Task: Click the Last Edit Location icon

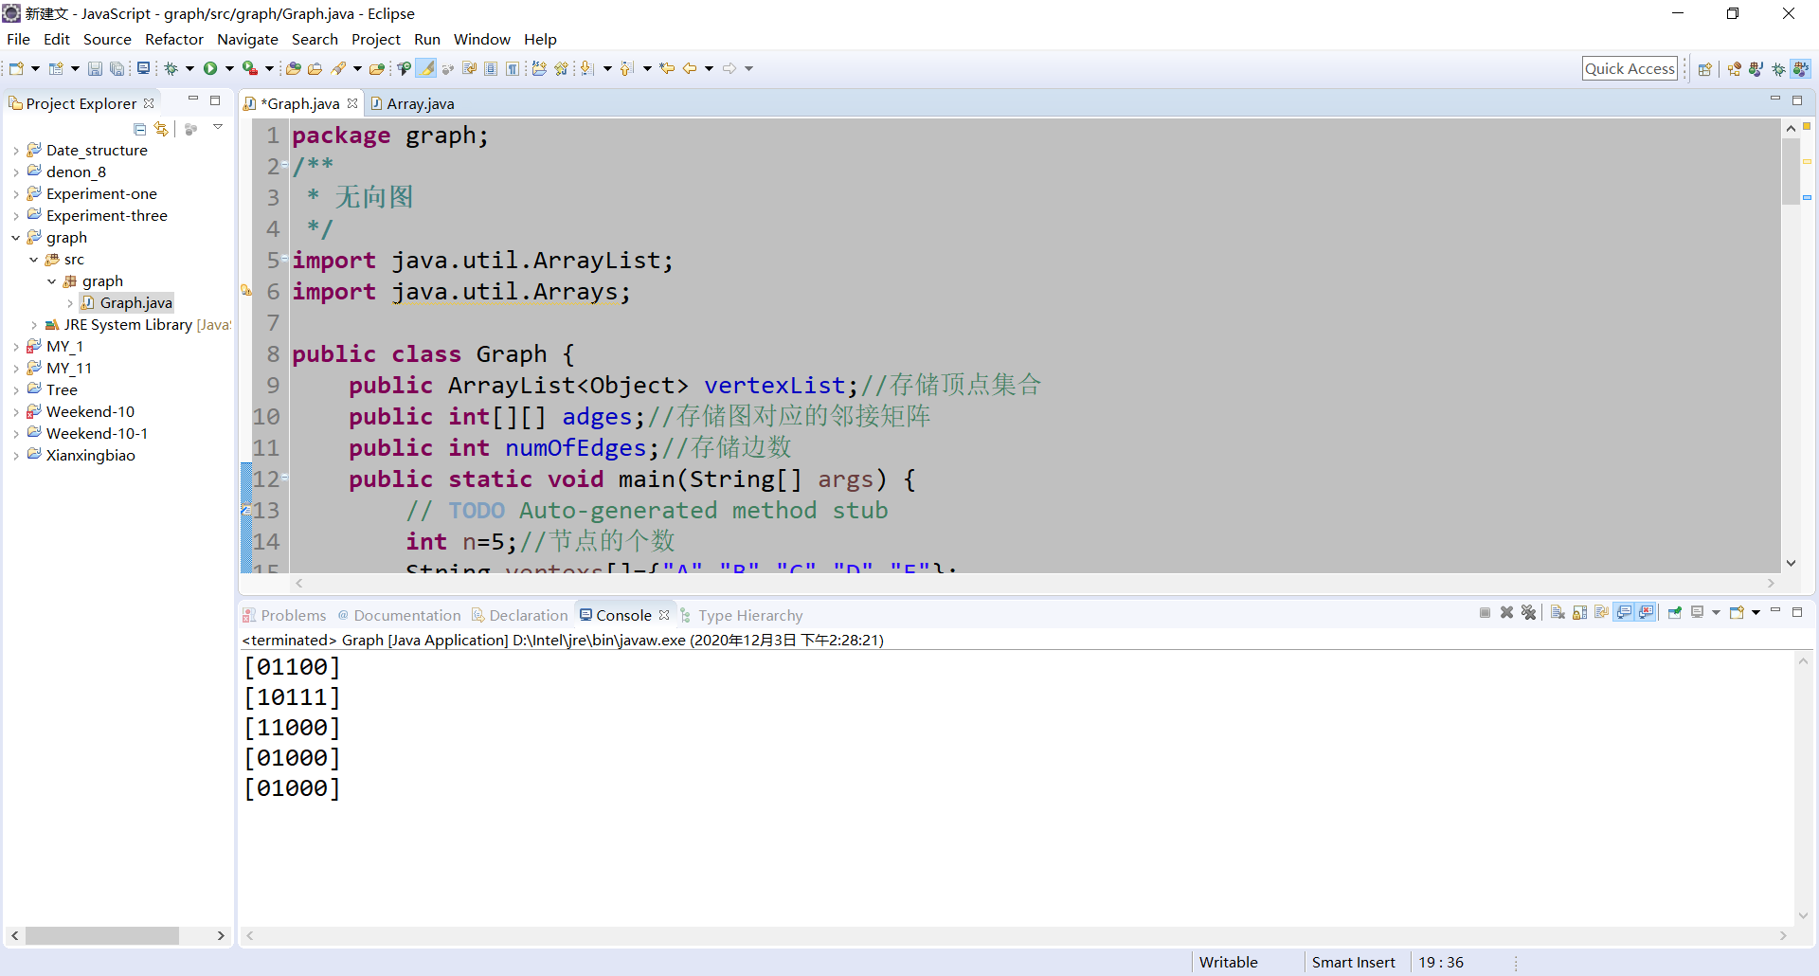Action: (x=667, y=68)
